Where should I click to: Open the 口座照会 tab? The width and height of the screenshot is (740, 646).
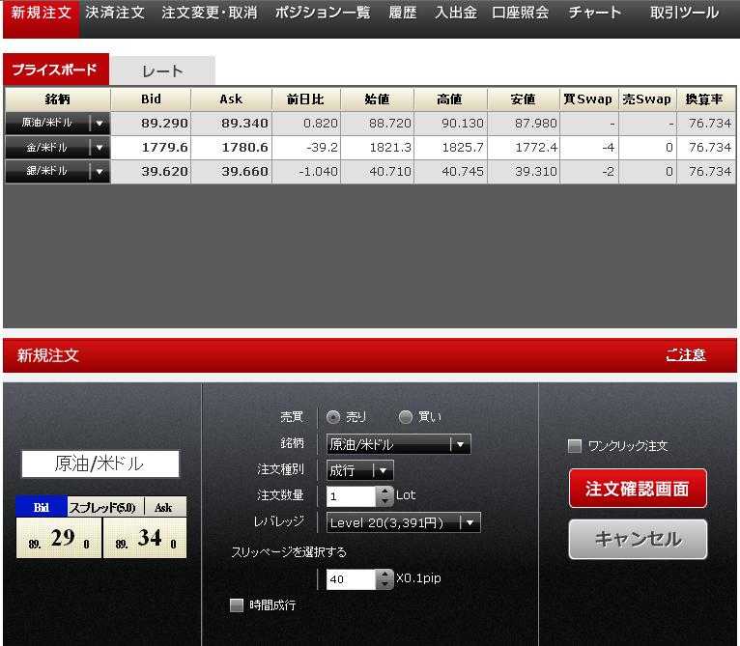pos(520,13)
